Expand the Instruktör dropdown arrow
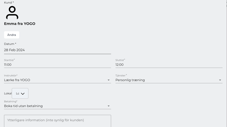 (x=109, y=80)
